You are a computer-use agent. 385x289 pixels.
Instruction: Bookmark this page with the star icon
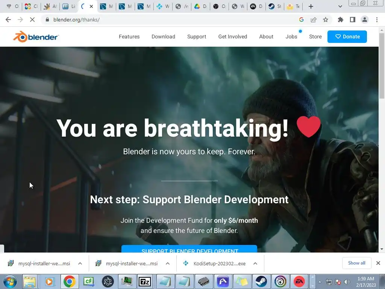[x=326, y=20]
